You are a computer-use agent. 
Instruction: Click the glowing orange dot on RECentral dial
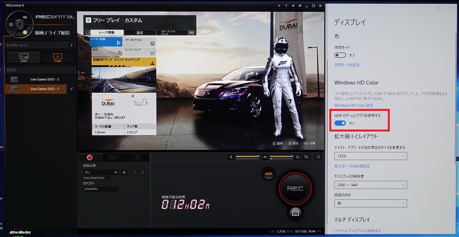25,32
